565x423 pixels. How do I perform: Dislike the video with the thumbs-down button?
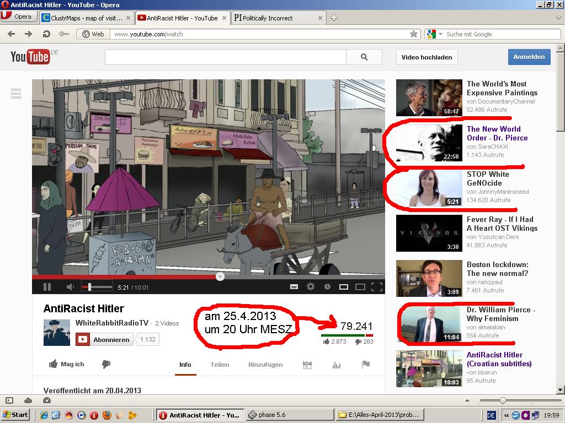coord(106,365)
